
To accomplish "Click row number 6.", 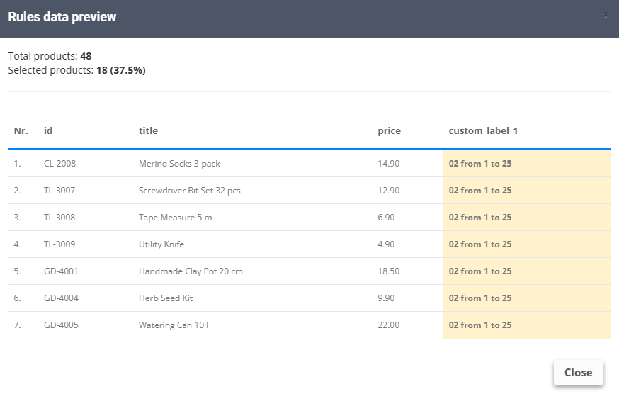I will tap(18, 298).
